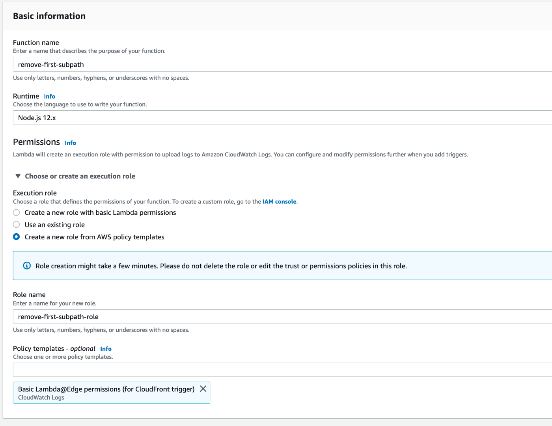Image resolution: width=552 pixels, height=426 pixels.
Task: Remove the Basic Lambda@Edge permissions template
Action: (203, 389)
